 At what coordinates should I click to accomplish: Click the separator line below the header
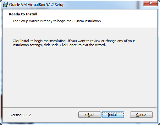[x=80, y=28]
